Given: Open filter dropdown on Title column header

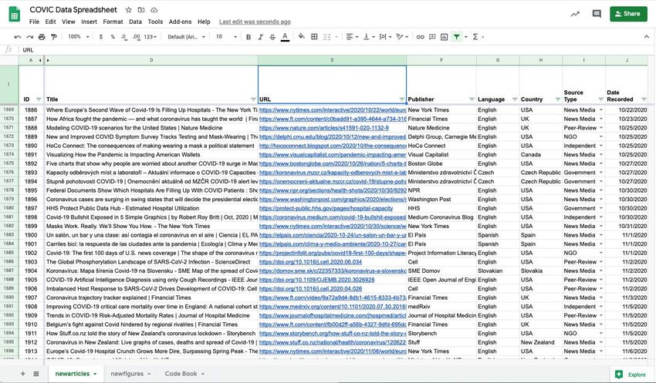Looking at the screenshot, I should coord(253,99).
